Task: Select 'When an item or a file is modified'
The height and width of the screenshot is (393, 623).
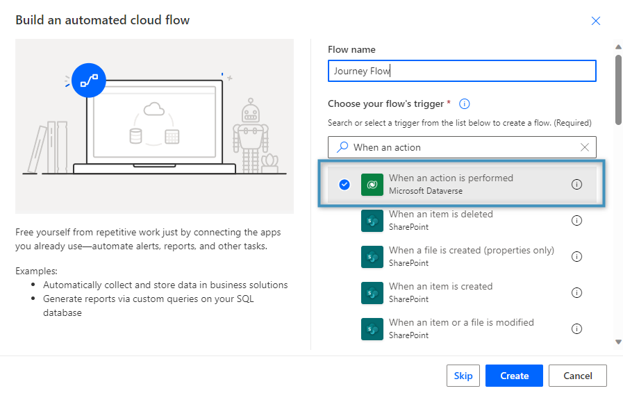Action: (x=462, y=329)
